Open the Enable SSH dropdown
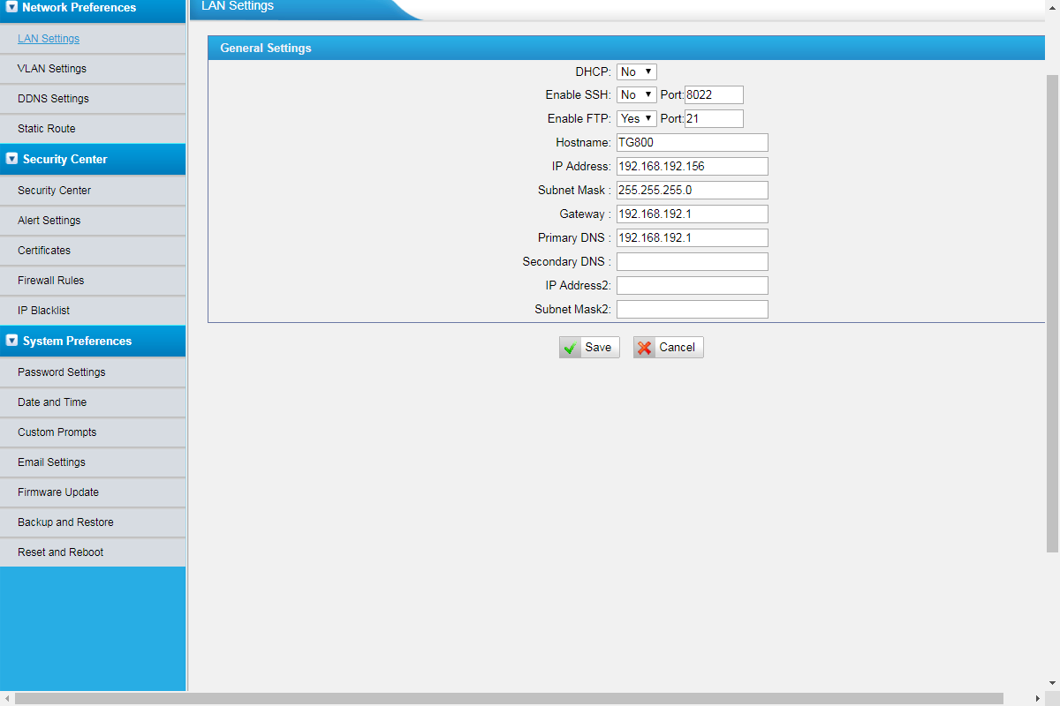This screenshot has width=1060, height=706. [636, 94]
